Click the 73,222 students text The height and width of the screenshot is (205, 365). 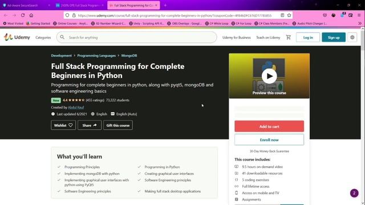click(x=117, y=100)
